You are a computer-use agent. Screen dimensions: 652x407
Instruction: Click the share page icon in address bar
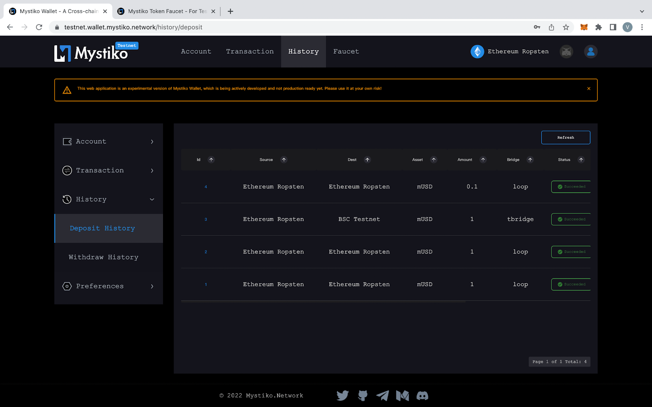(551, 27)
